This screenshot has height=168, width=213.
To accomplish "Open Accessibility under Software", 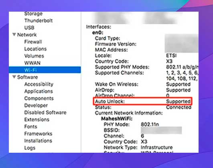I will pos(39,84).
